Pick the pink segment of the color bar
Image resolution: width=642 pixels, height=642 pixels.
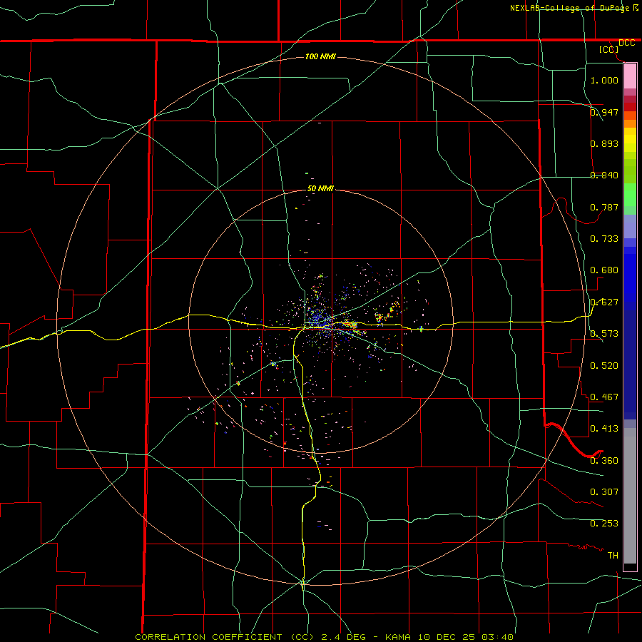coord(630,76)
